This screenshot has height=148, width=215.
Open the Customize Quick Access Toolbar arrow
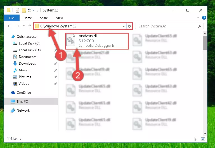click(x=37, y=10)
